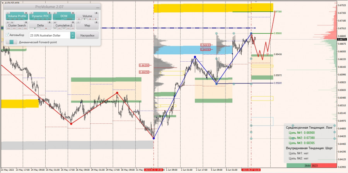Select green dot mode under Volume button
Screen dimensions: 348x173
85,19
